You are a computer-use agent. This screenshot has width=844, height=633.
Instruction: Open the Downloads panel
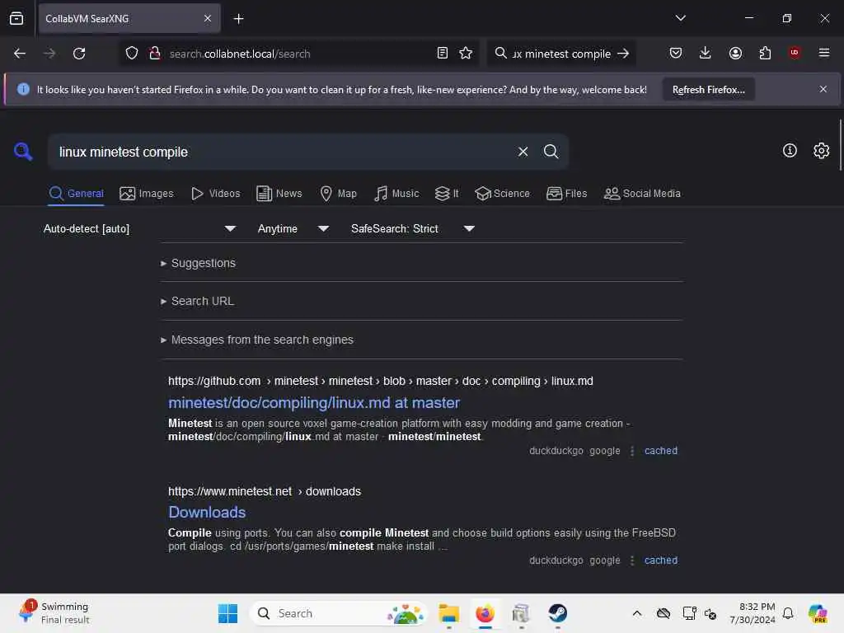(x=706, y=53)
